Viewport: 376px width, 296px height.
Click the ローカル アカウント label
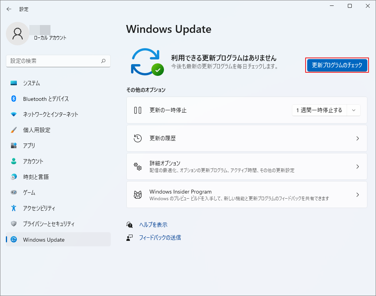[x=50, y=38]
